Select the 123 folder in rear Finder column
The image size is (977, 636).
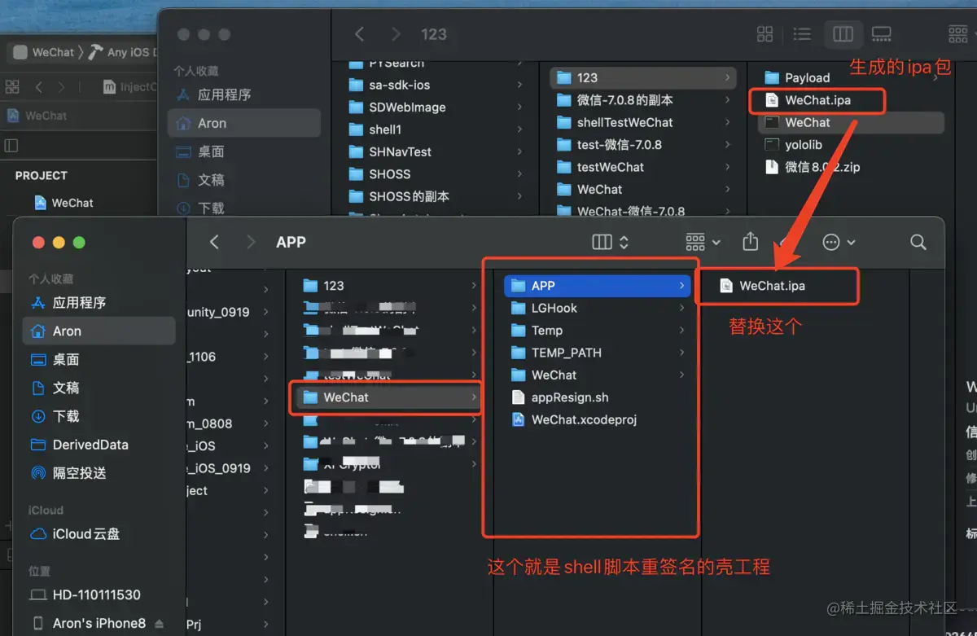tap(643, 77)
